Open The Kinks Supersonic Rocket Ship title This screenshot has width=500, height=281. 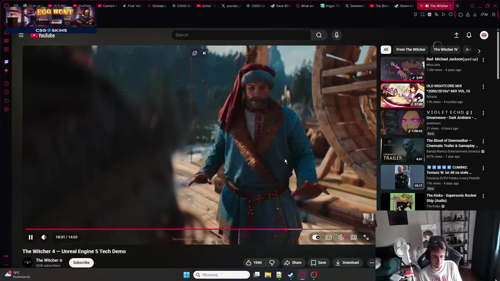pos(451,198)
